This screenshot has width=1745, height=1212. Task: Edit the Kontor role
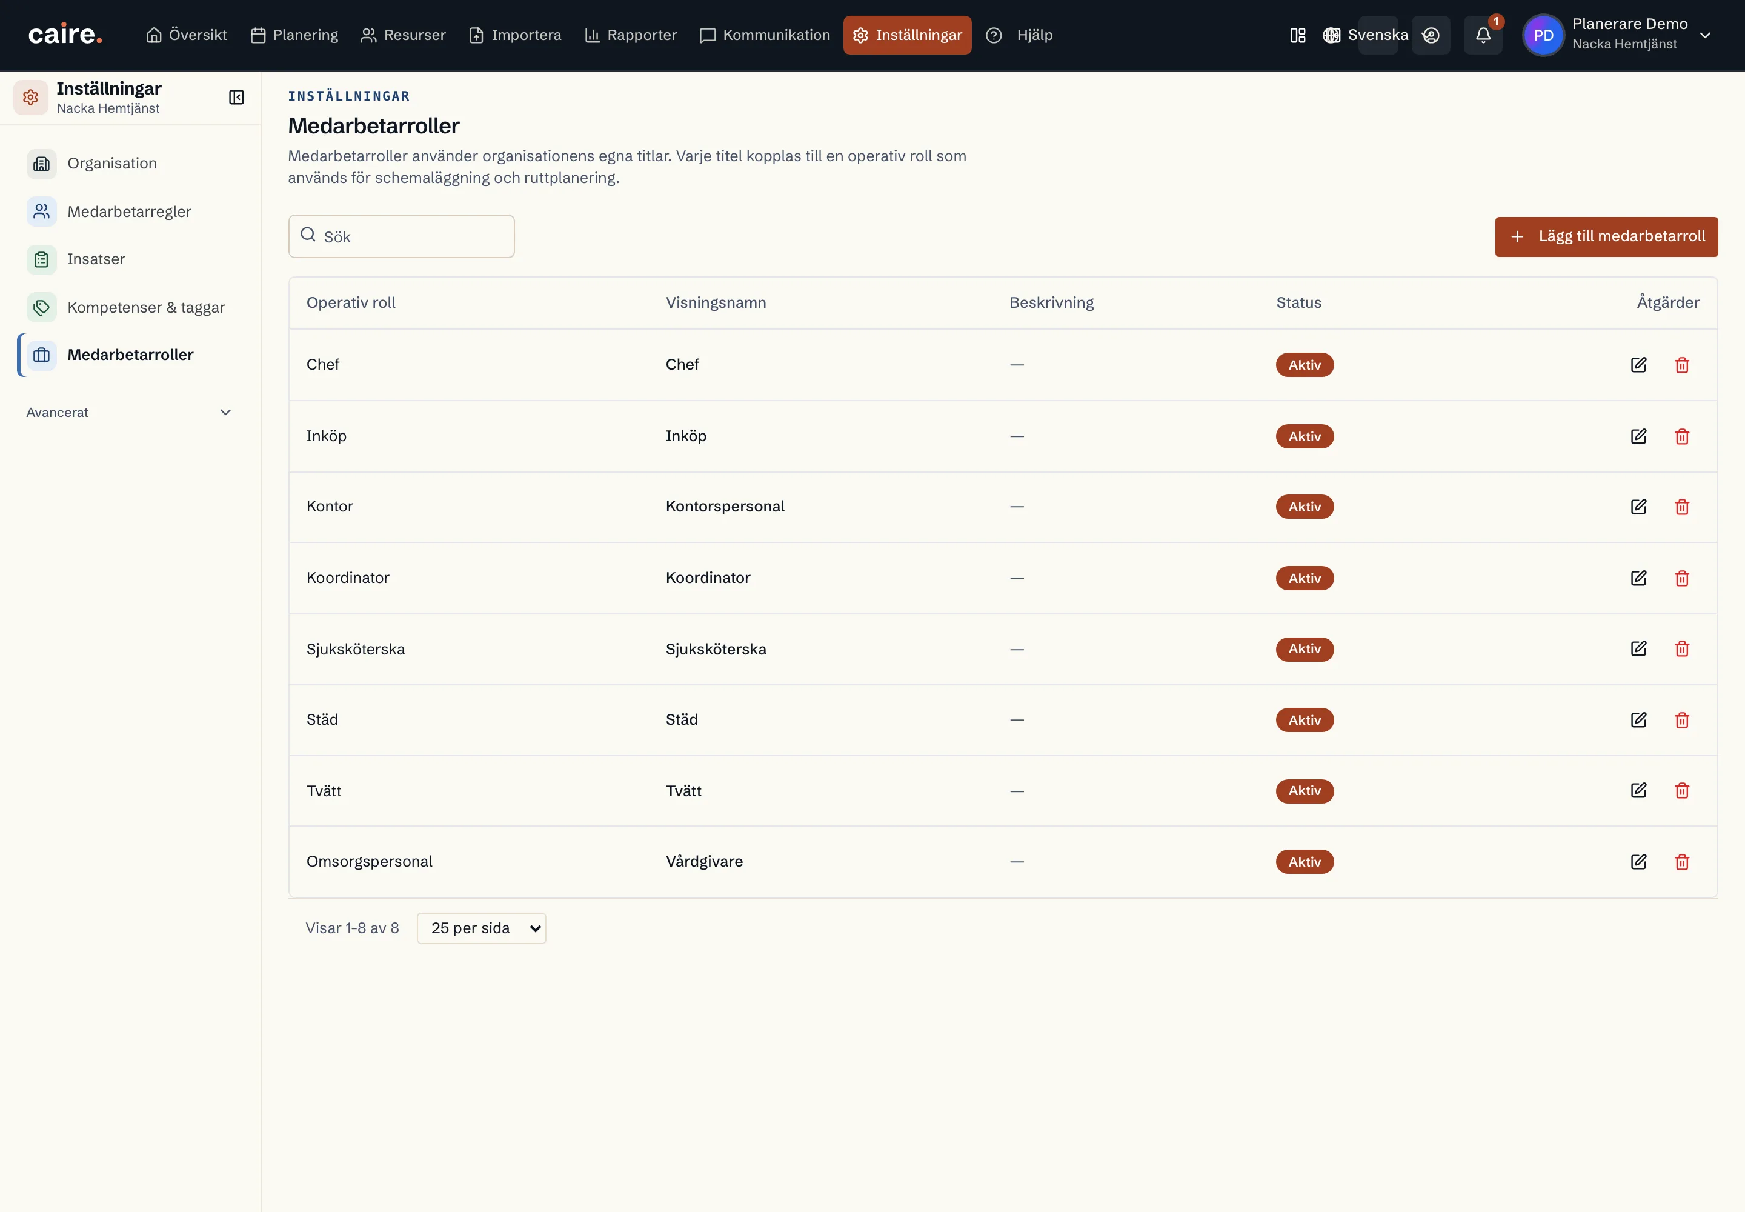(x=1638, y=507)
